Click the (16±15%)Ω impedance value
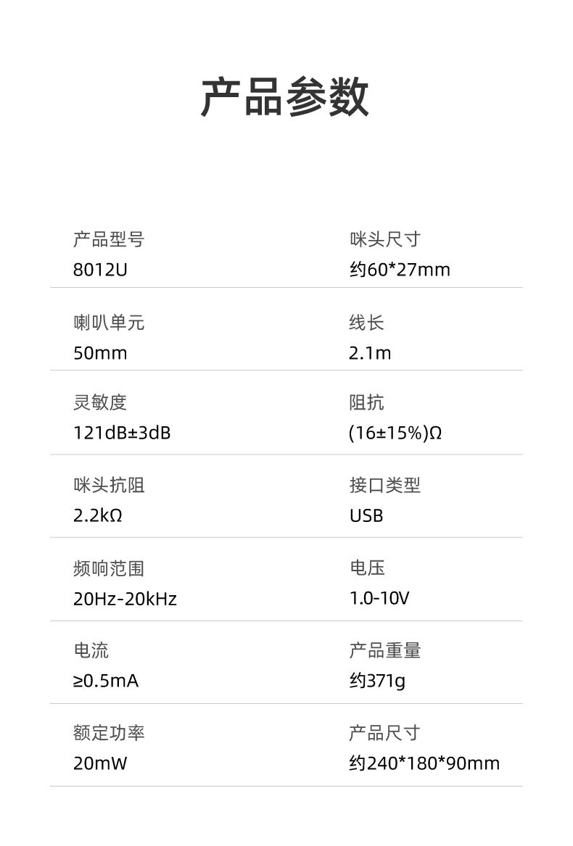This screenshot has width=573, height=846. click(x=395, y=434)
